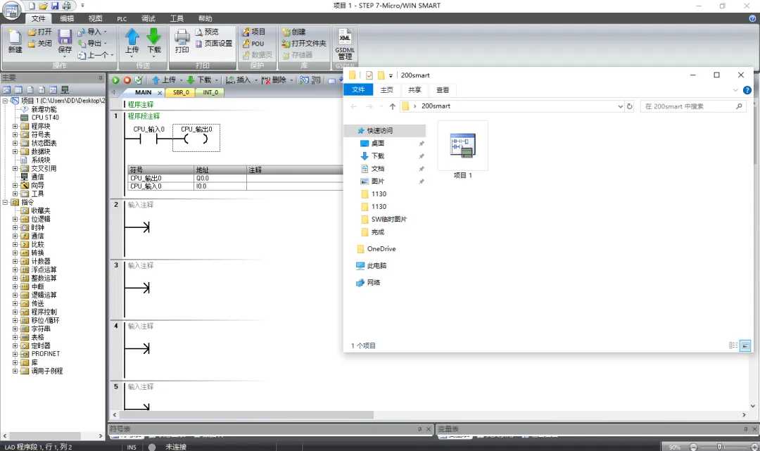
Task: Click Insert in the editor toolbar
Action: [x=239, y=80]
